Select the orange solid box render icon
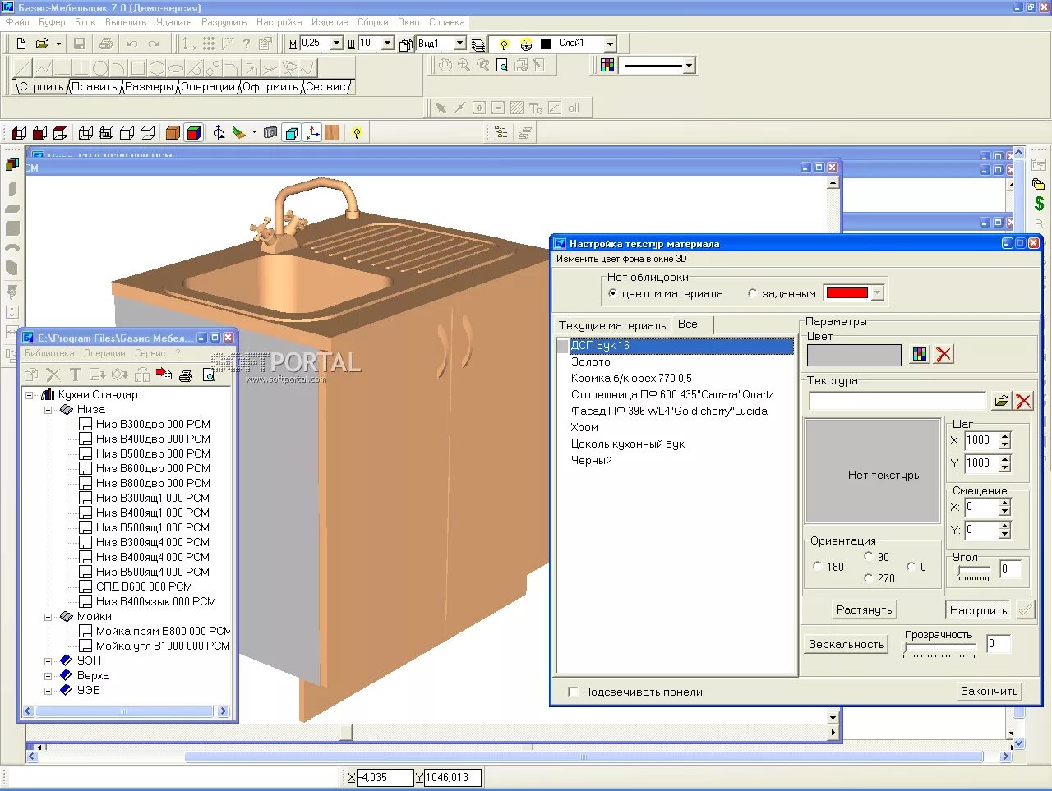The height and width of the screenshot is (791, 1052). pyautogui.click(x=173, y=133)
